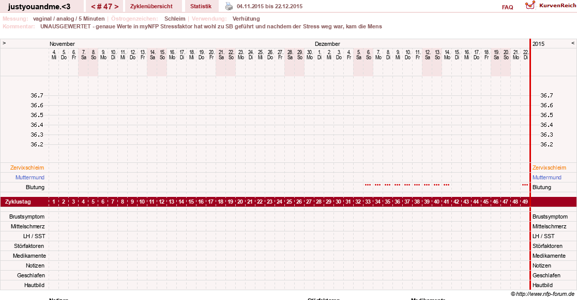Click the blue Muttermund label on the left

[30, 177]
